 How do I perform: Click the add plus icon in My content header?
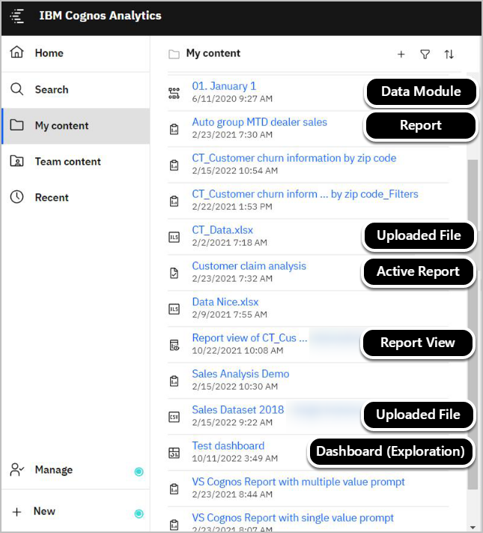pos(401,54)
